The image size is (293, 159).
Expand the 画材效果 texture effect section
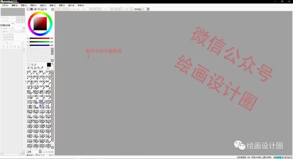click(2, 25)
